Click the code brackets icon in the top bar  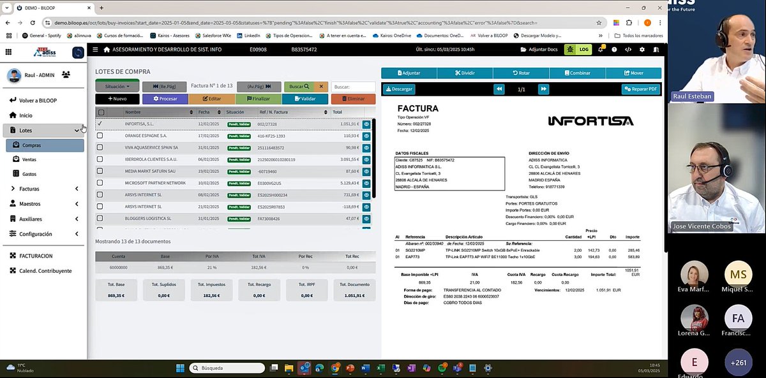click(628, 49)
